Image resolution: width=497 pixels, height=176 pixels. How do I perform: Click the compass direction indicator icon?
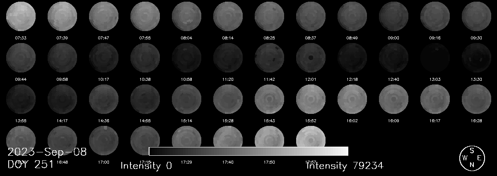coord(472,158)
